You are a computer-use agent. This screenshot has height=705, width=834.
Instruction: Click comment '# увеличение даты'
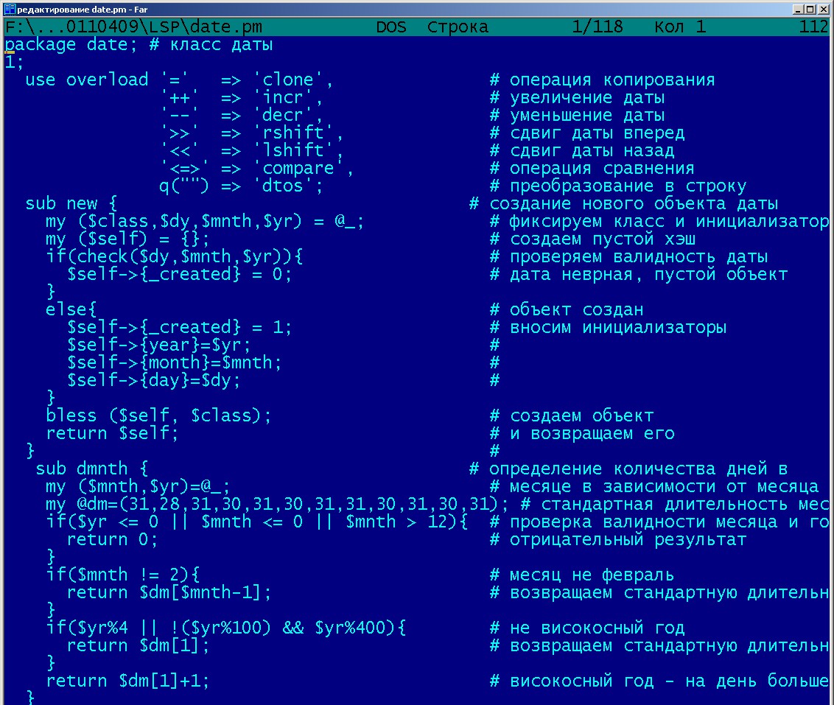pyautogui.click(x=577, y=97)
